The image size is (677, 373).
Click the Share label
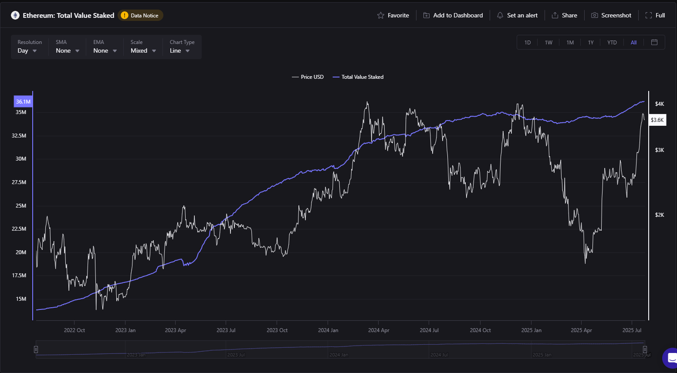tap(569, 15)
